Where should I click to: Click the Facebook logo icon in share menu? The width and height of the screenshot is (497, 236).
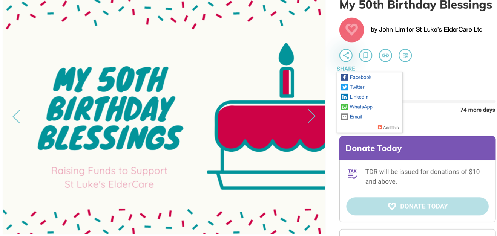344,77
